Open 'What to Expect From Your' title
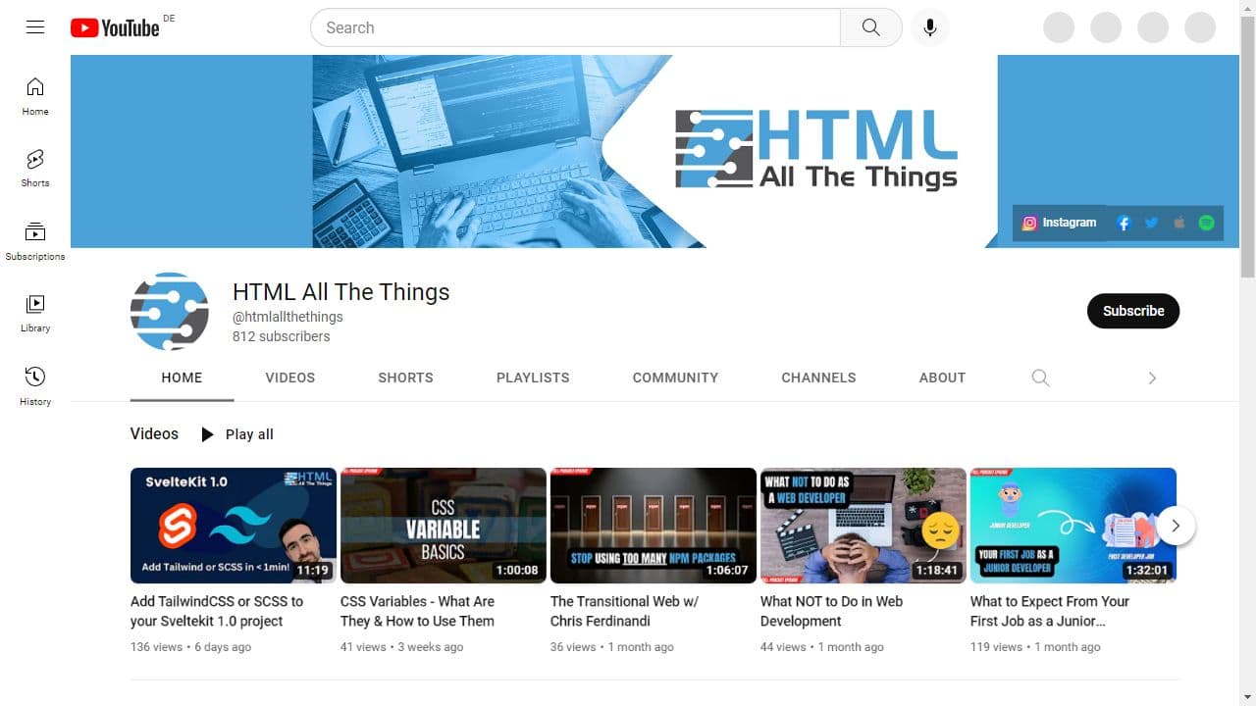Image resolution: width=1256 pixels, height=706 pixels. pyautogui.click(x=1050, y=611)
